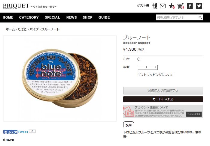Click the BRIQUET logo
Screen dimensions: 210x146
pos(16,6)
